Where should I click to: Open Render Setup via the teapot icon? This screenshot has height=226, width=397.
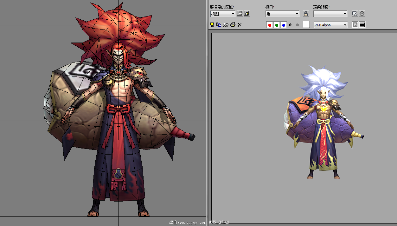[x=355, y=14]
